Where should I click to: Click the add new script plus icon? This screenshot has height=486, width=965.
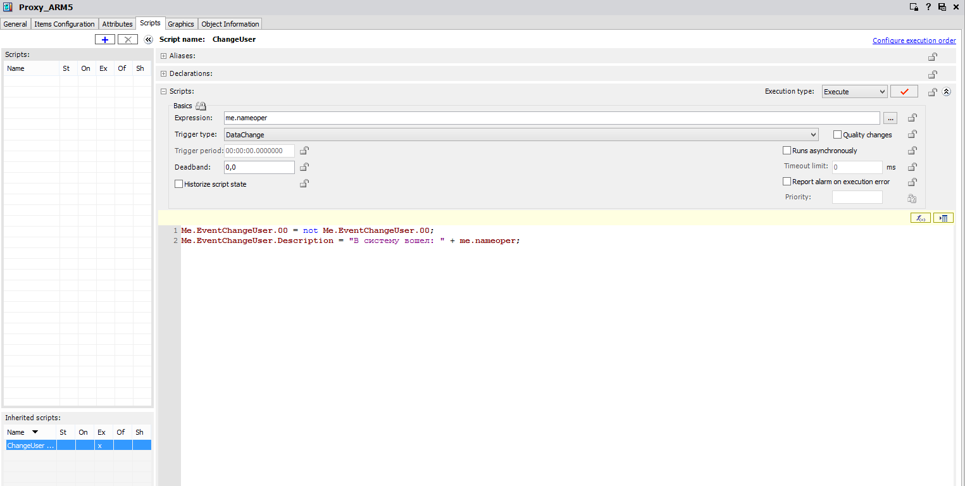105,39
